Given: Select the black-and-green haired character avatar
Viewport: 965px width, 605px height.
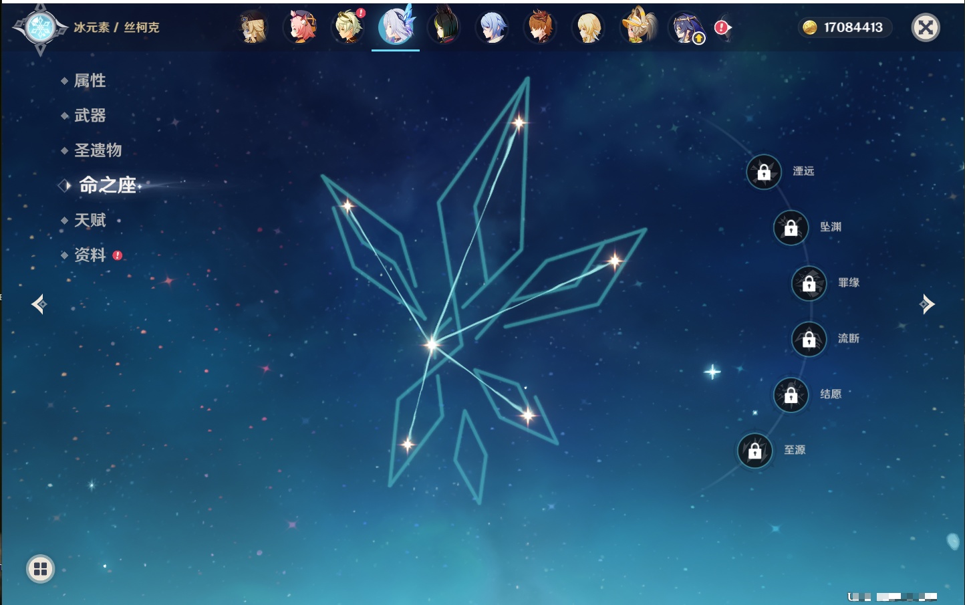Looking at the screenshot, I should [444, 27].
